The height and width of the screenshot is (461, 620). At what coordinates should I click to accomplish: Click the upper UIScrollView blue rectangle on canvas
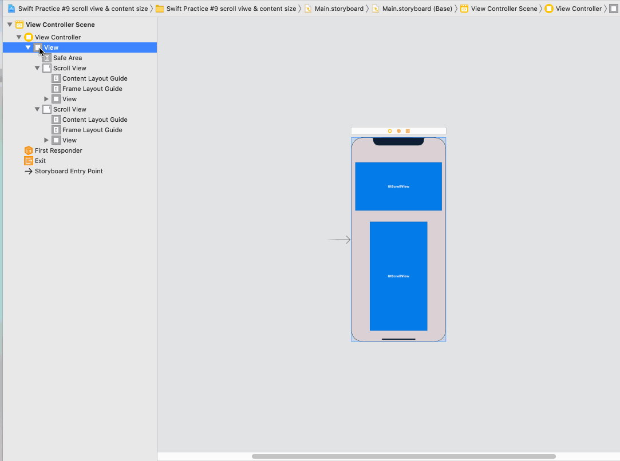tap(398, 186)
